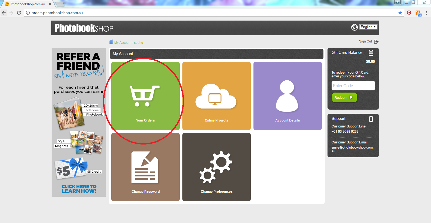
Task: Open the Change Password document tile
Action: click(145, 167)
